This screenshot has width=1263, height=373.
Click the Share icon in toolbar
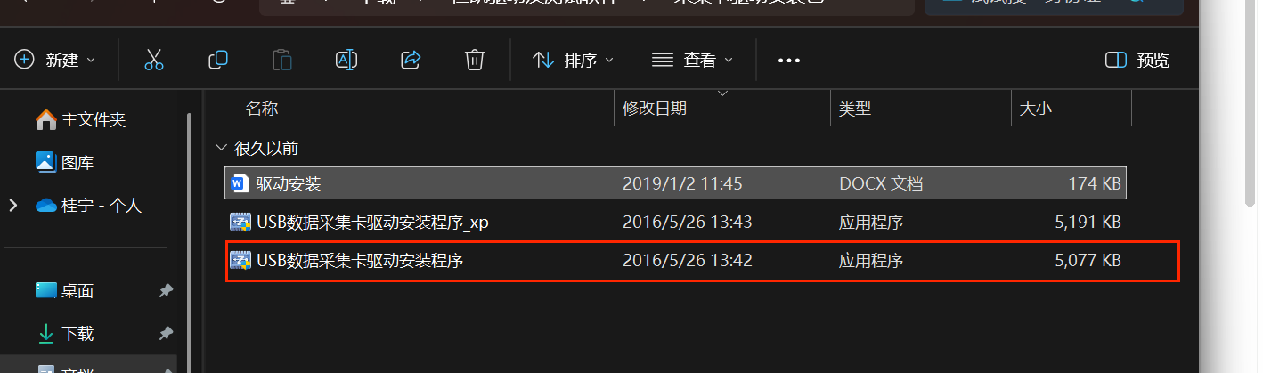[x=411, y=60]
